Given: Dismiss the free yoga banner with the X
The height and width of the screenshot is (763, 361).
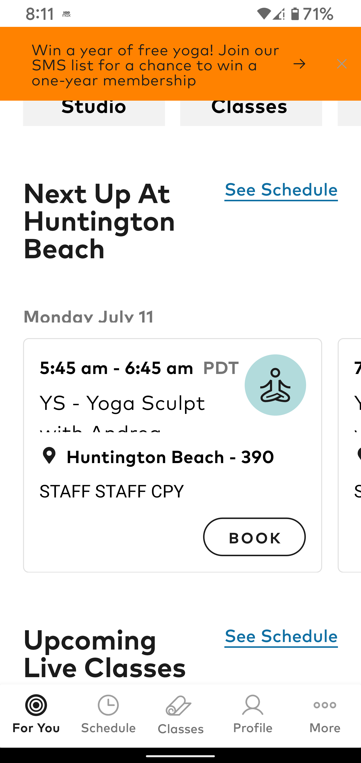Looking at the screenshot, I should click(342, 64).
